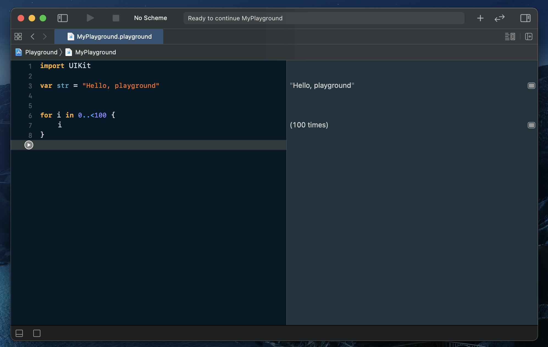Click the square icon in the bottom bar
The width and height of the screenshot is (548, 347).
(37, 333)
